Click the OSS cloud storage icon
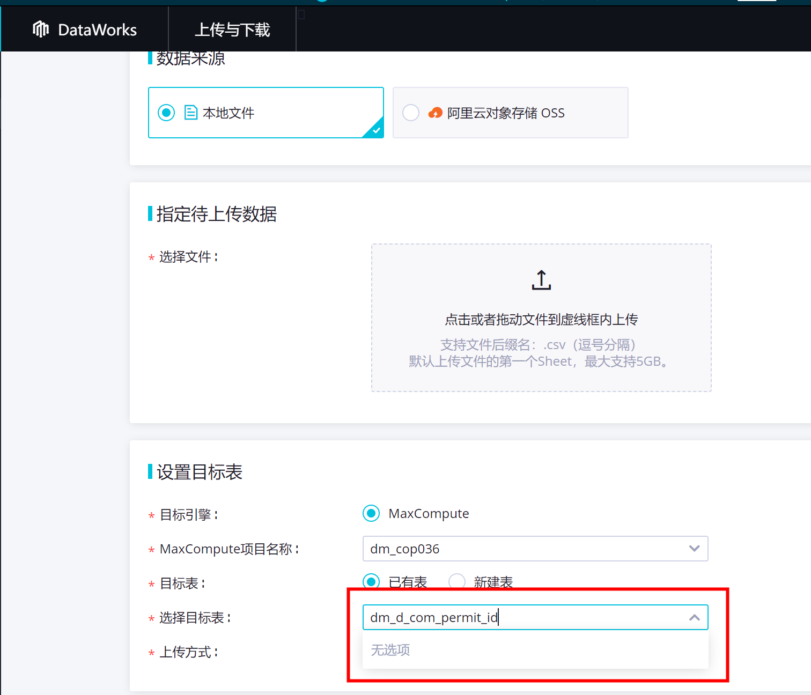Screen dimensions: 811x695 [436, 113]
